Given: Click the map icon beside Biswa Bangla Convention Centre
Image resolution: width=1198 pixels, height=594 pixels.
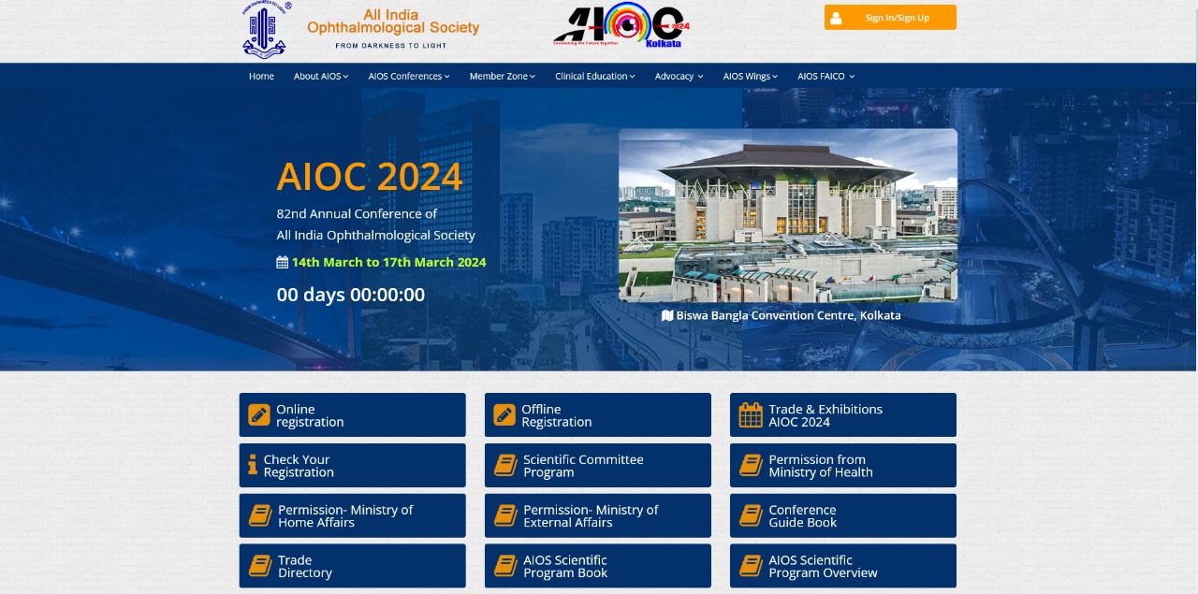Looking at the screenshot, I should point(667,315).
